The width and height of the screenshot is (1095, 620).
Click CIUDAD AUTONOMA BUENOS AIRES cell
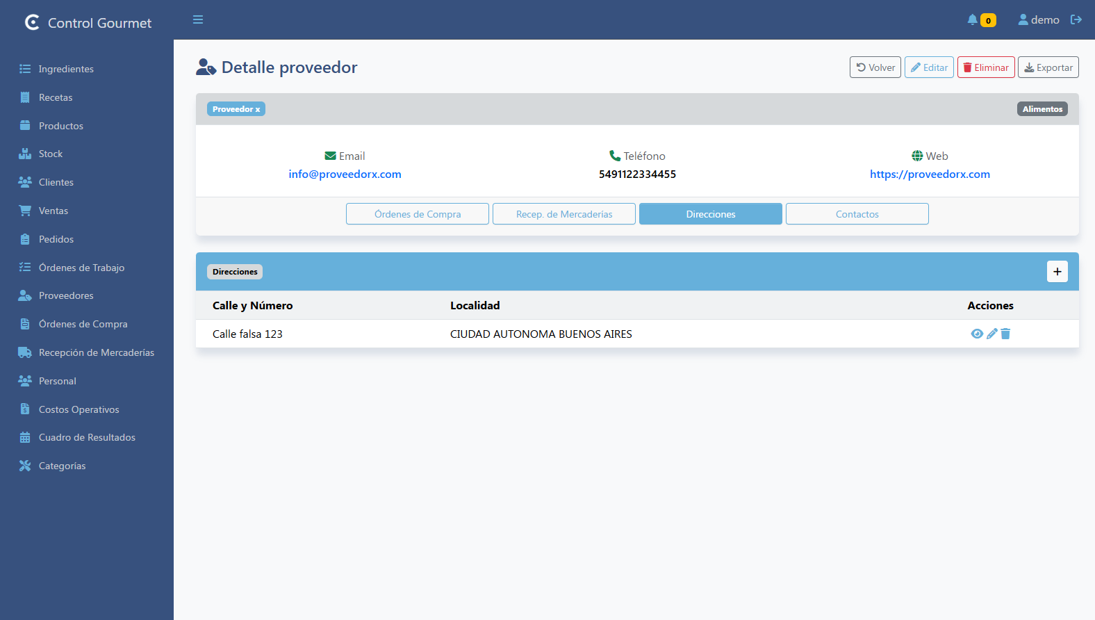[x=541, y=334]
